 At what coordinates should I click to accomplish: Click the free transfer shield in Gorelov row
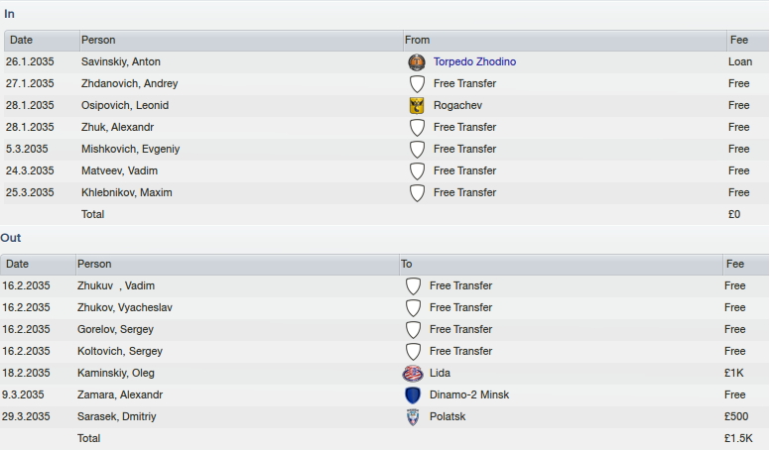coord(413,330)
